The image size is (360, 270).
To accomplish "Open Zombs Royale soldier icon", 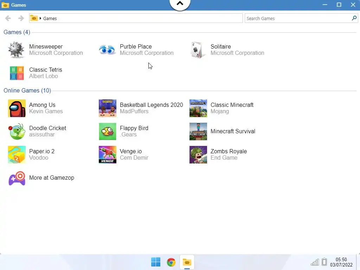I will click(198, 155).
